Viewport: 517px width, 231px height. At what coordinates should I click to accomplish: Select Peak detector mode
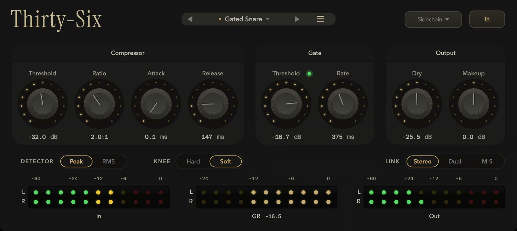76,161
